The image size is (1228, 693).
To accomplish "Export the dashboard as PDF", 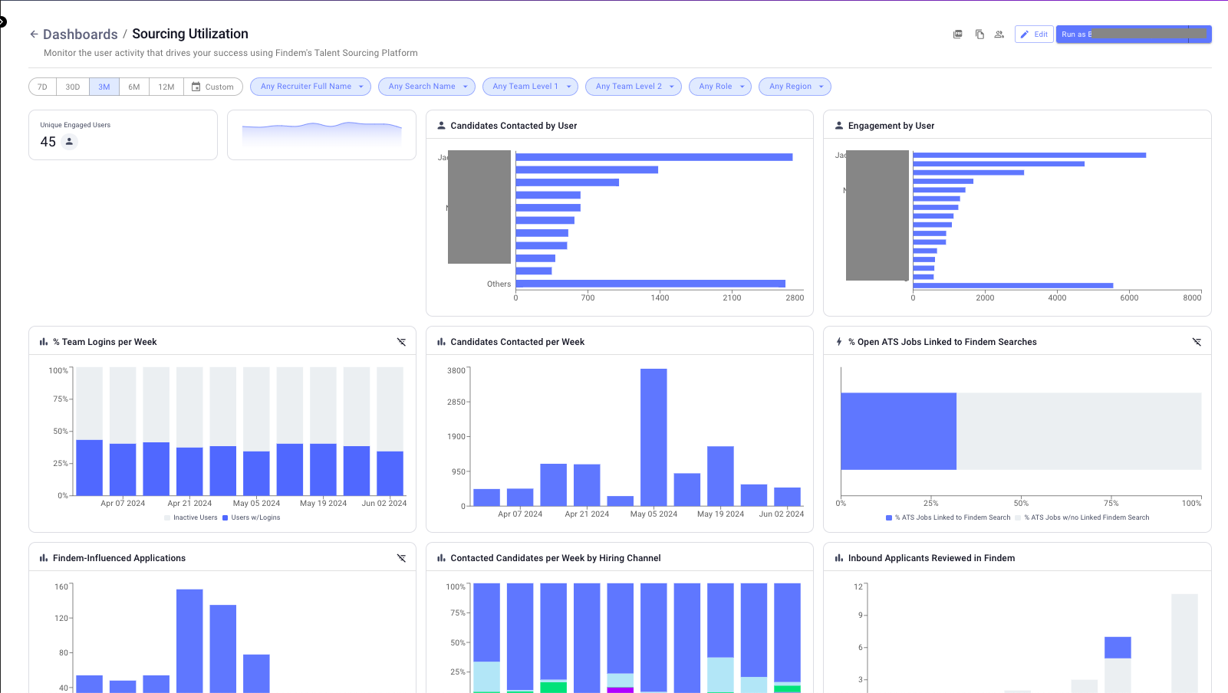I will 957,34.
